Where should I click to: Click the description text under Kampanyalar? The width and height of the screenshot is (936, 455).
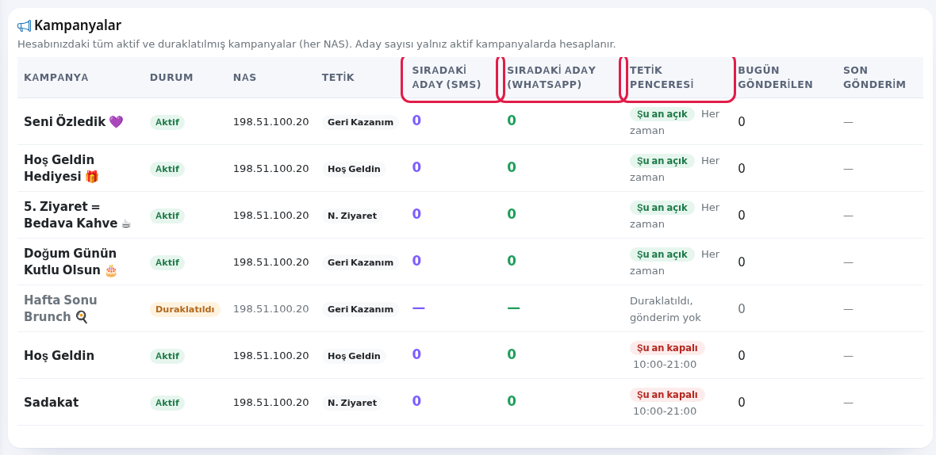coord(316,44)
